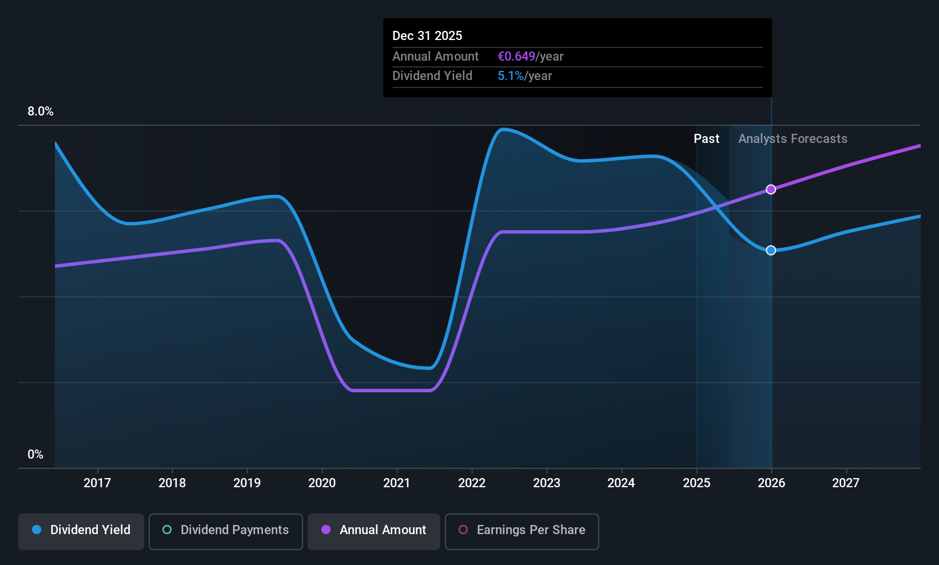Click the 8.0% y-axis label

41,112
